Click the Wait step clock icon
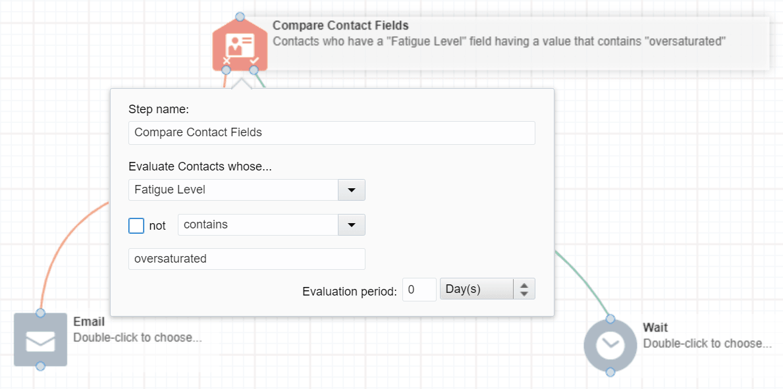 610,345
